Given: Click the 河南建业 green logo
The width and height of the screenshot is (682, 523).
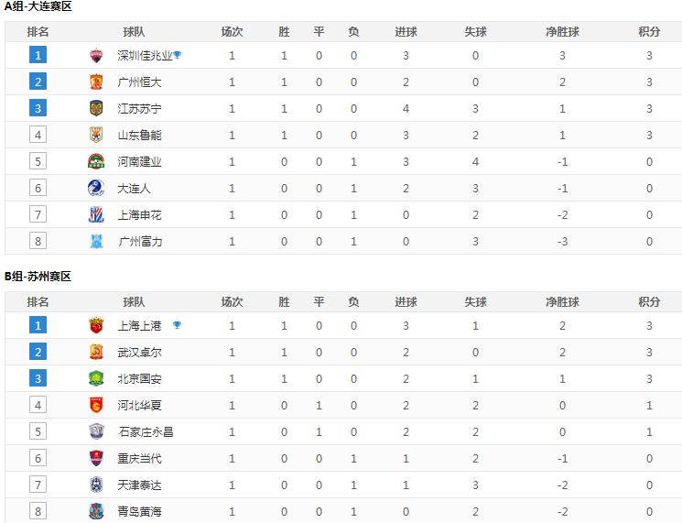Looking at the screenshot, I should click(96, 161).
